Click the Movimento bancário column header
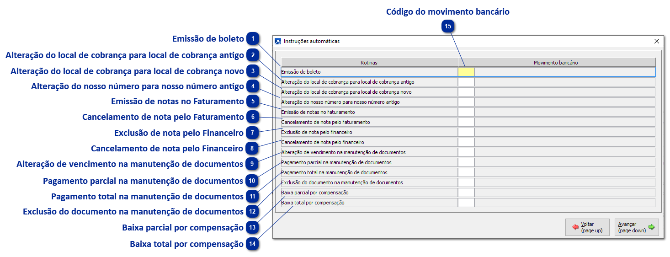 coord(556,62)
